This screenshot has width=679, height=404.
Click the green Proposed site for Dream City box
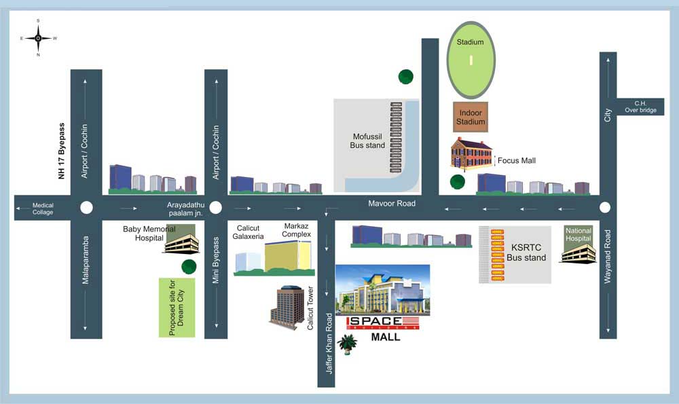click(177, 308)
